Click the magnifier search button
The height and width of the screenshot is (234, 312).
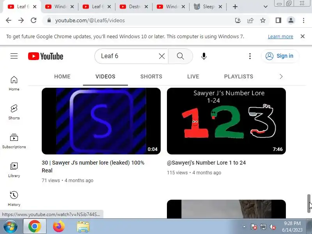tap(181, 56)
